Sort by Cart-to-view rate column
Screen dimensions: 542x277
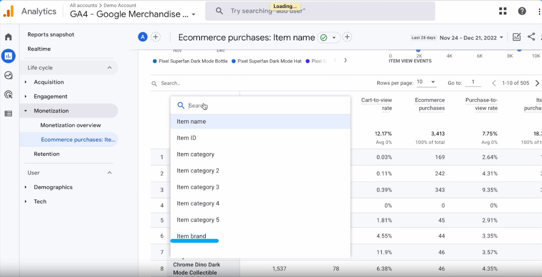pos(377,104)
